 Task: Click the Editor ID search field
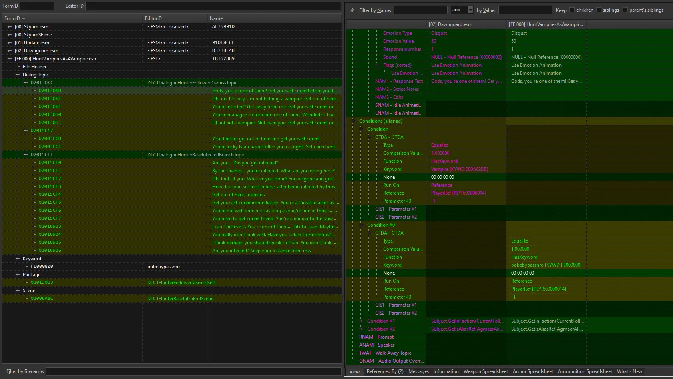213,6
